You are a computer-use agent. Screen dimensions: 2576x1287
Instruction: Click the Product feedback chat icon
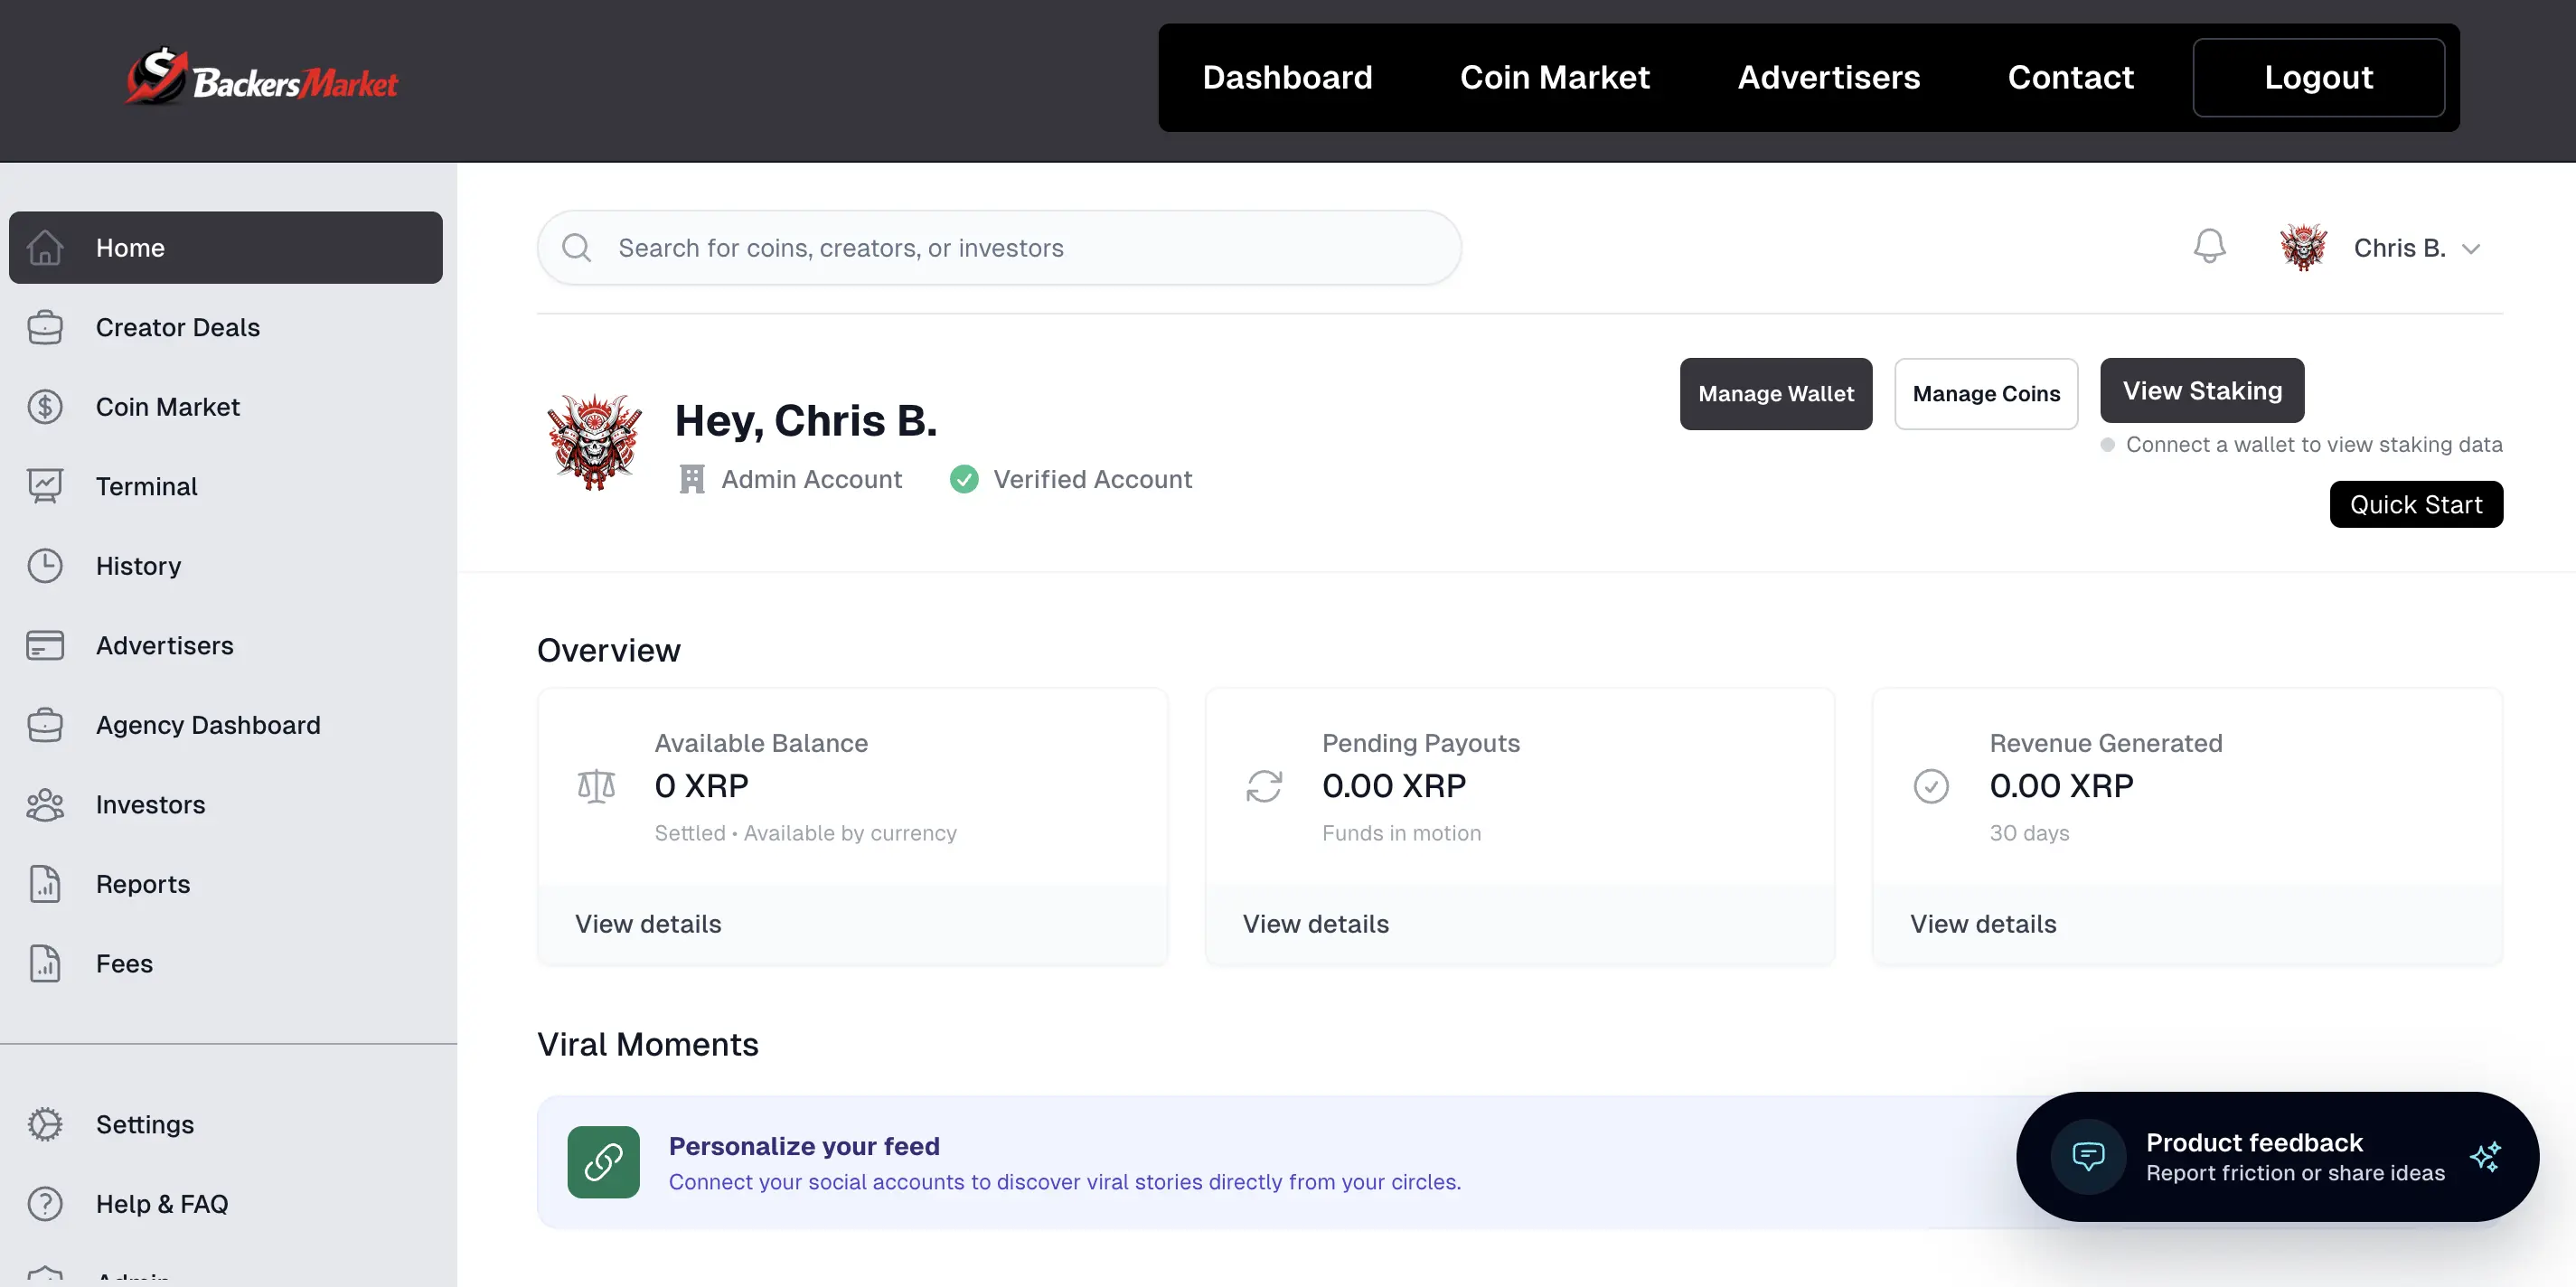[2088, 1157]
